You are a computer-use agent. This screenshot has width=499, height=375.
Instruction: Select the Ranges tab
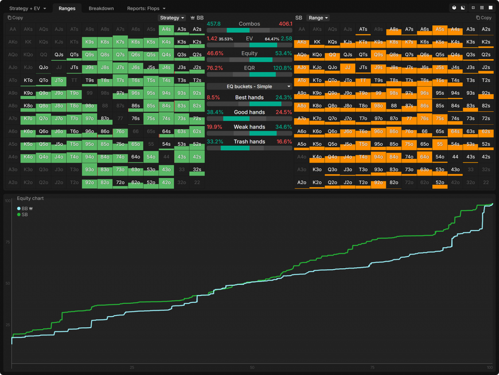coord(67,8)
